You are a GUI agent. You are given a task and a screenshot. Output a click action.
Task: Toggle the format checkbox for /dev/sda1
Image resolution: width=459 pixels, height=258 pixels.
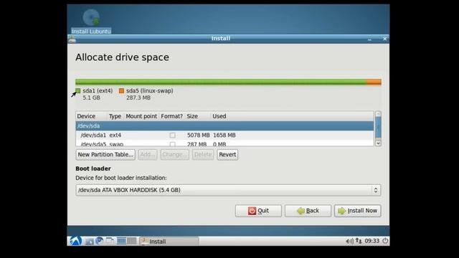pos(172,135)
